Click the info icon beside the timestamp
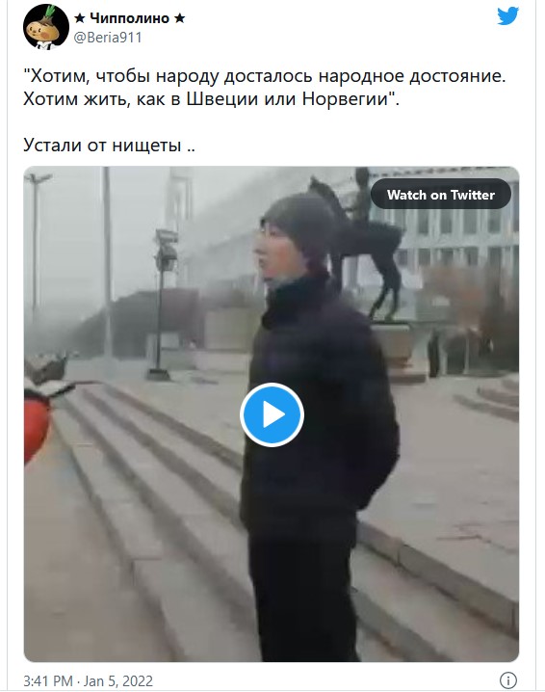This screenshot has height=692, width=545. click(508, 679)
